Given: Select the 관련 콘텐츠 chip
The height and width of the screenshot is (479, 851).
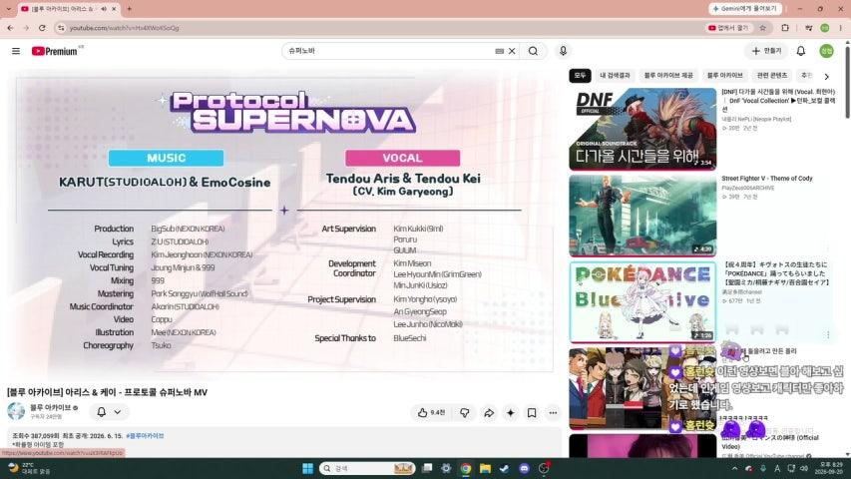Looking at the screenshot, I should click(x=772, y=76).
